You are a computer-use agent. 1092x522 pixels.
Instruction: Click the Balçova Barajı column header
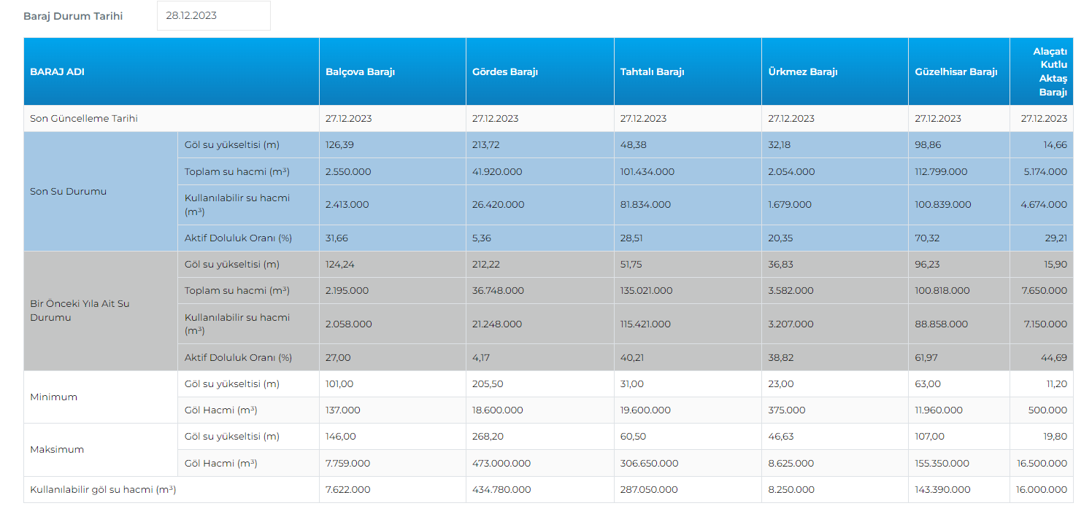(x=360, y=72)
